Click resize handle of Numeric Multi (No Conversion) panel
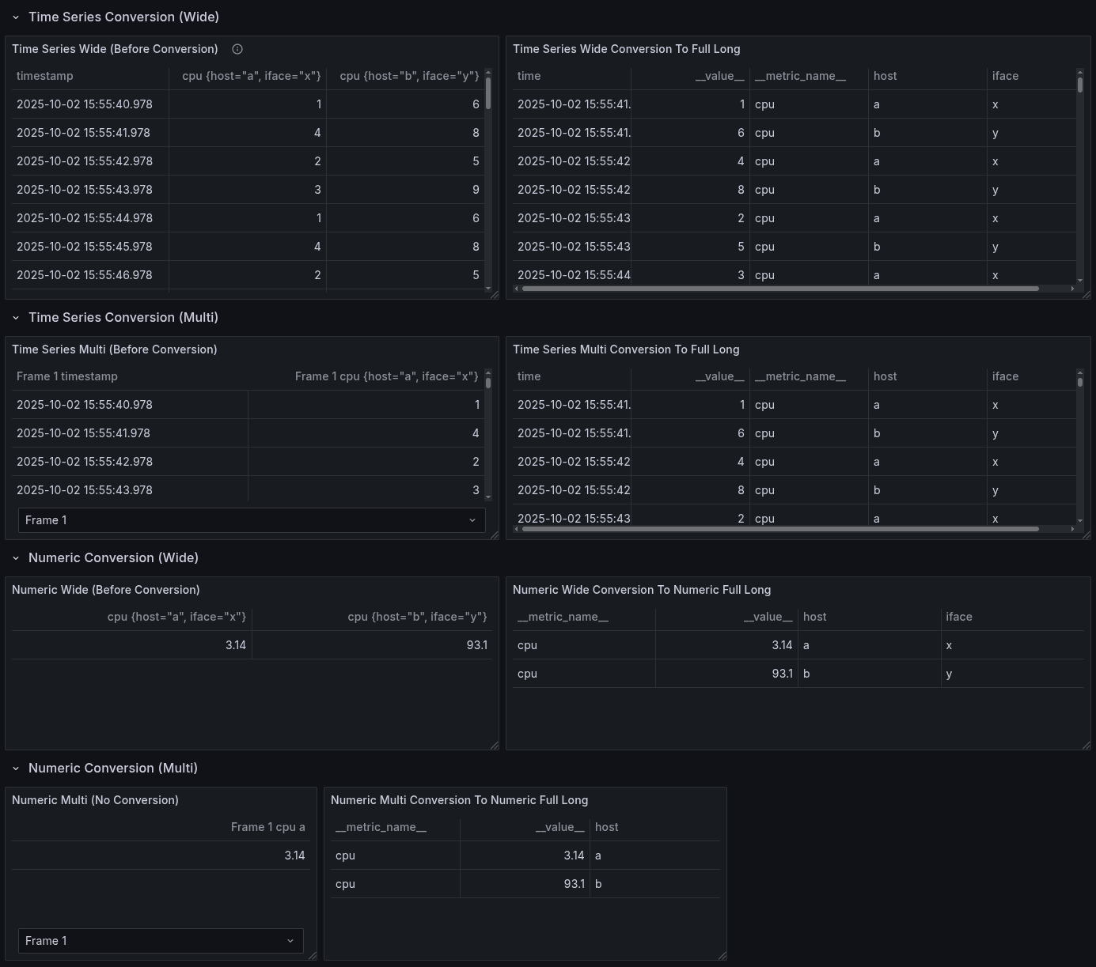Image resolution: width=1096 pixels, height=967 pixels. point(313,956)
